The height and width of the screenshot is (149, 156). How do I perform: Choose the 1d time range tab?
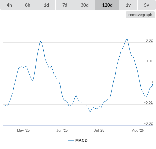coord(46,5)
